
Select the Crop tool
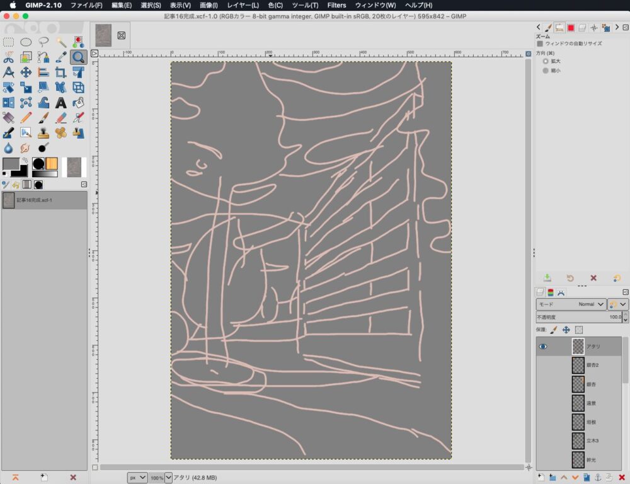61,72
